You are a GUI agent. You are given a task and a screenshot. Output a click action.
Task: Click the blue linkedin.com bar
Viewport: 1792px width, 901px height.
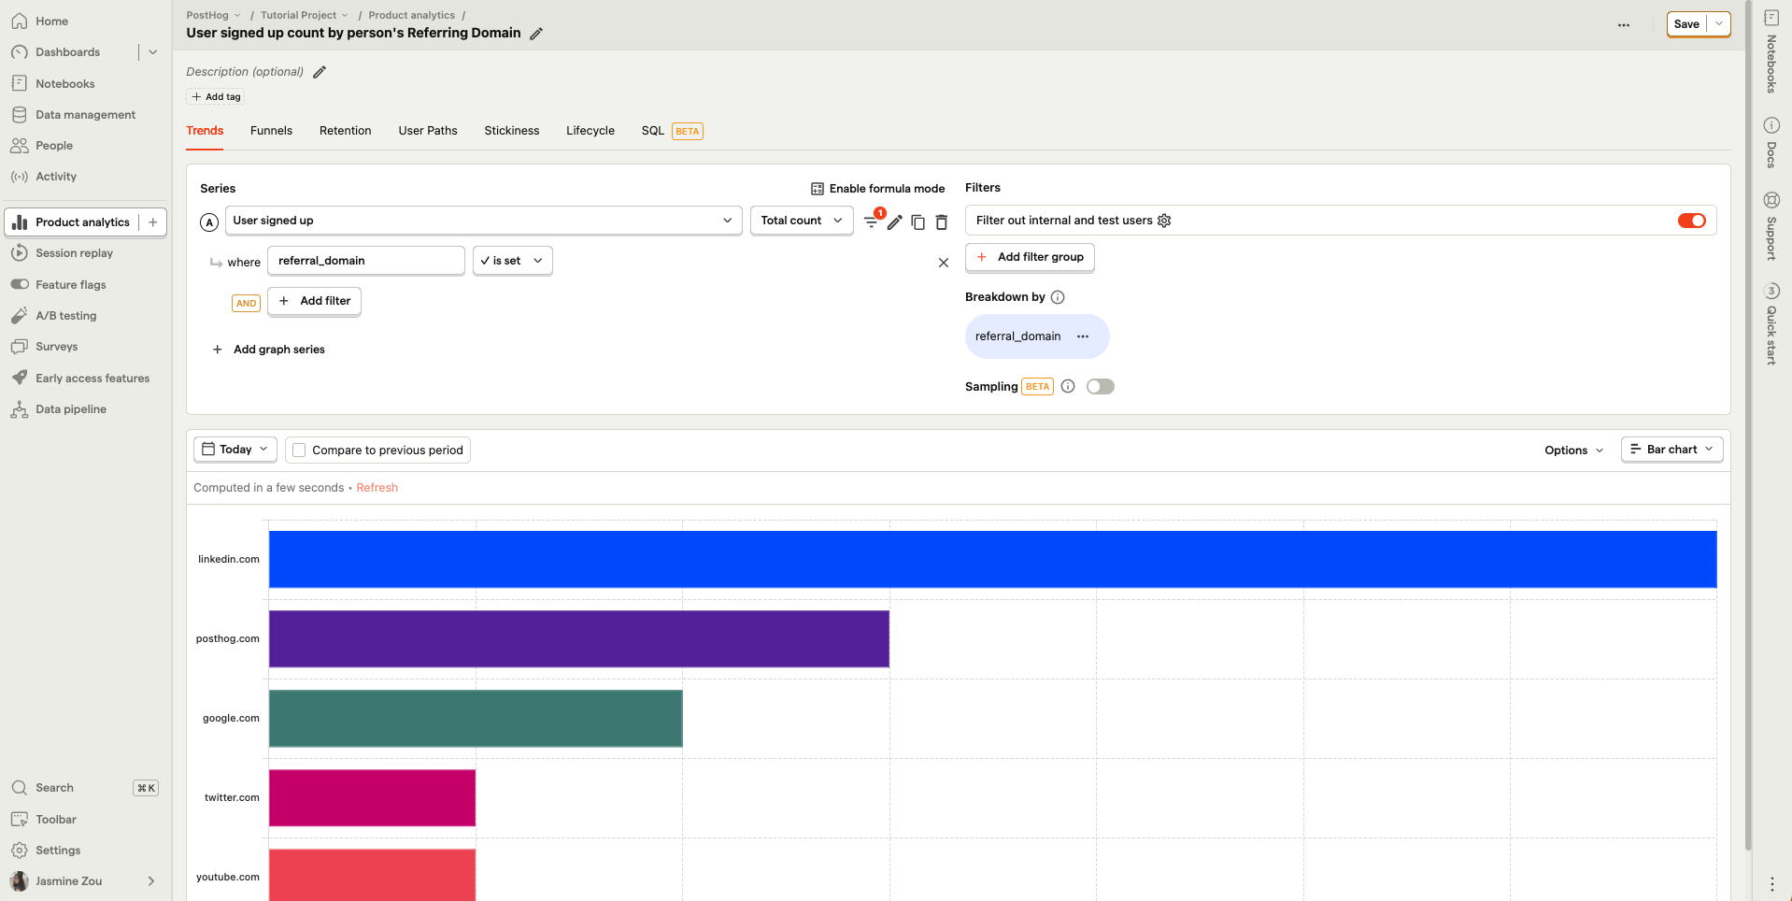point(992,560)
